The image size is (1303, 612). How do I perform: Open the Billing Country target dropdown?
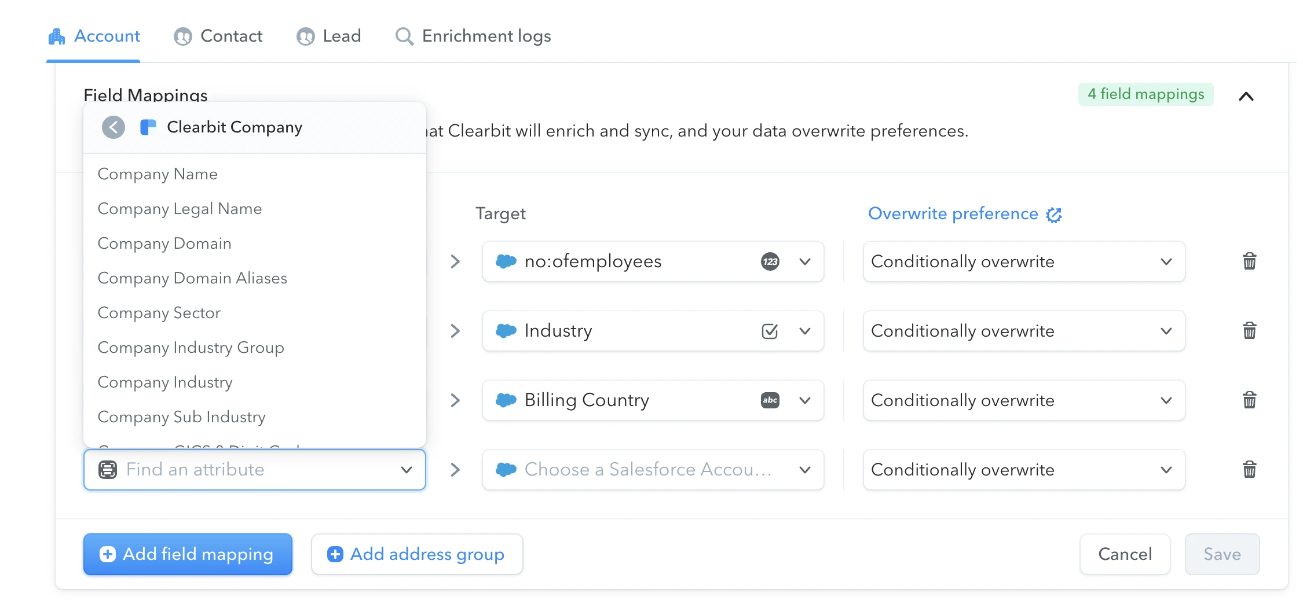pos(653,400)
